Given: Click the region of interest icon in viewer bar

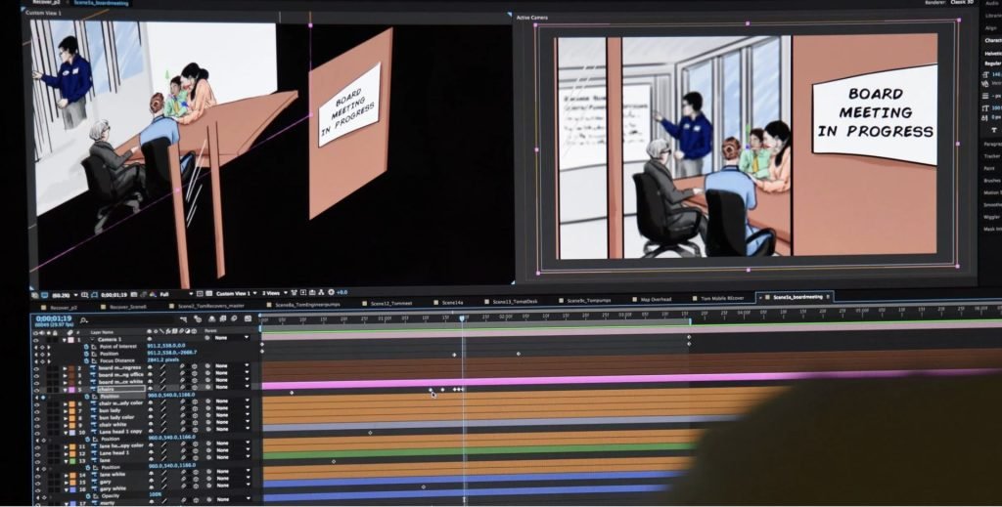Looking at the screenshot, I should point(200,294).
